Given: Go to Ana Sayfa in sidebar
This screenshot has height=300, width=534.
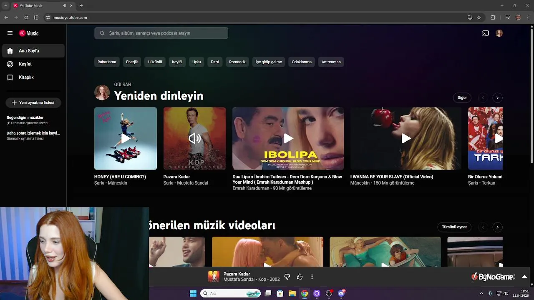Looking at the screenshot, I should [x=33, y=51].
